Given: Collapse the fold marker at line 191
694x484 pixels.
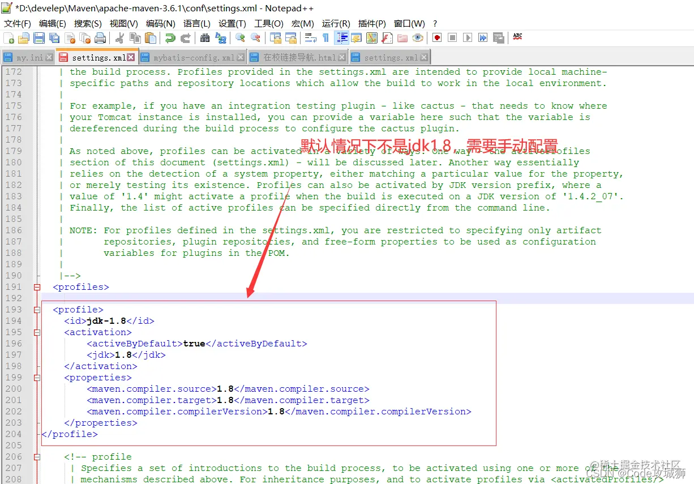Looking at the screenshot, I should tap(37, 287).
